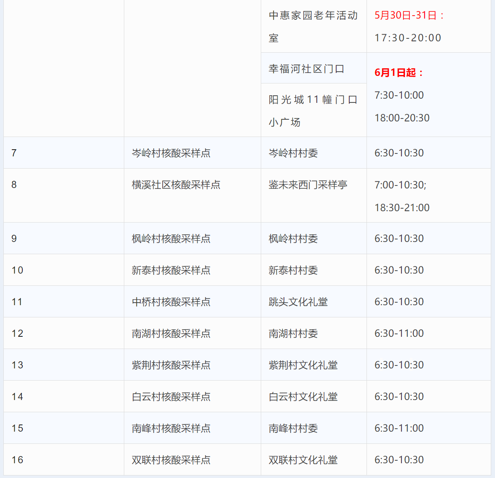
Task: Select the 跳头文化礼堂 location cell
Action: (x=298, y=302)
